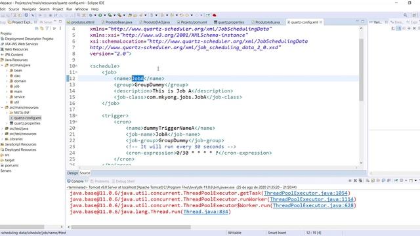Screen dimensions: 420x236
Task: Open the Window menu
Action: pyautogui.click(x=81, y=9)
